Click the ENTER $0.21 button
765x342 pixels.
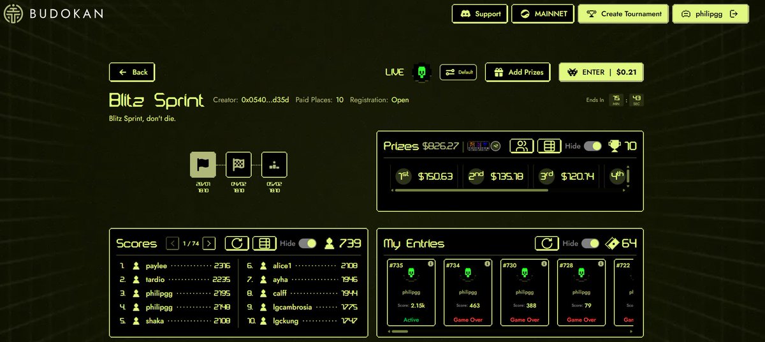601,72
